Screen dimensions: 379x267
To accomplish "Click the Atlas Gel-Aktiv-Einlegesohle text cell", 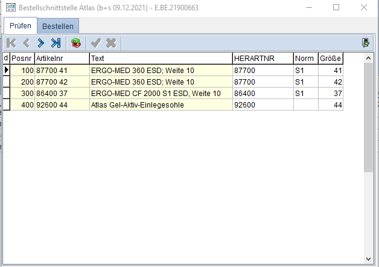I will 161,105.
